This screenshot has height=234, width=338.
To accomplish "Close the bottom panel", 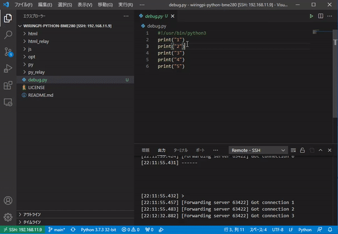I will point(330,151).
